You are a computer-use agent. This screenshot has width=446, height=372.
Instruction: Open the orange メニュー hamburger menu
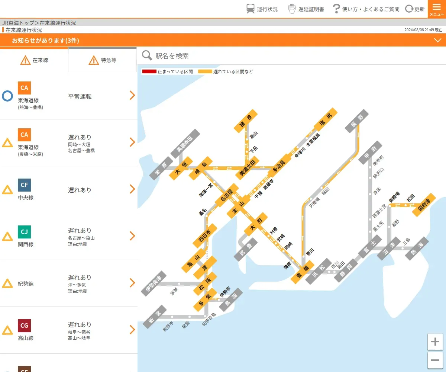coord(437,9)
